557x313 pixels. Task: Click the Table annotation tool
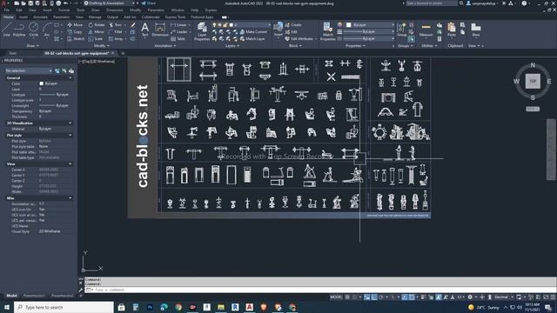[178, 38]
